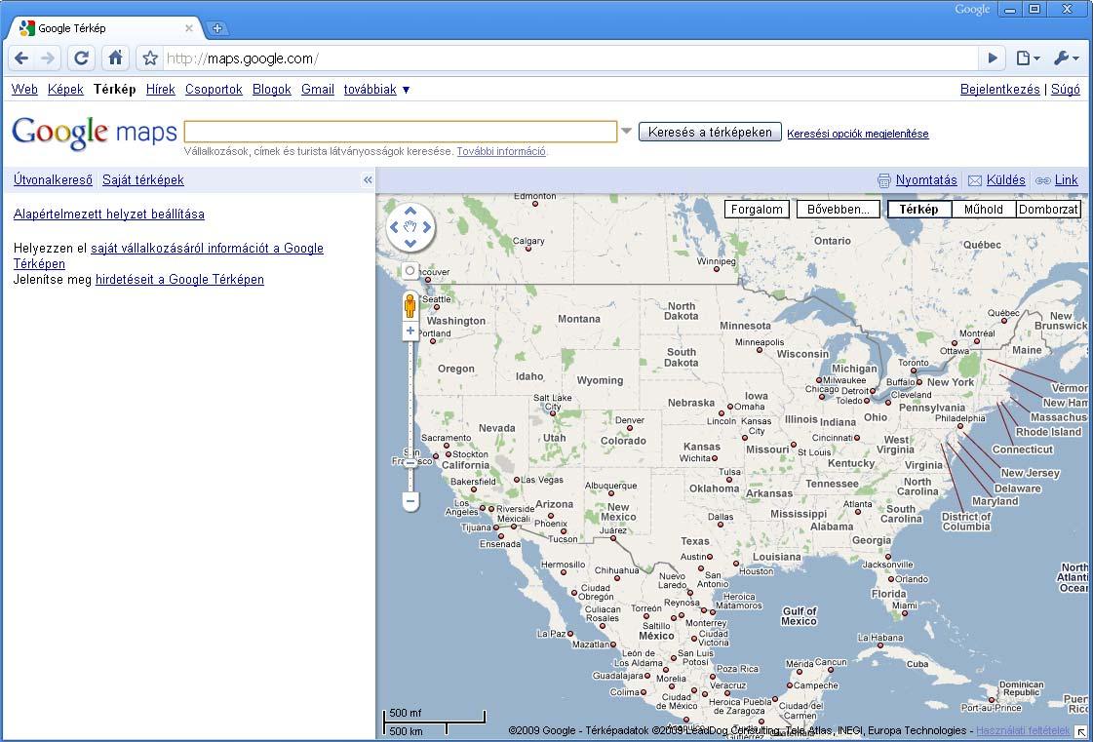Click the Denver city marker

coord(630,430)
